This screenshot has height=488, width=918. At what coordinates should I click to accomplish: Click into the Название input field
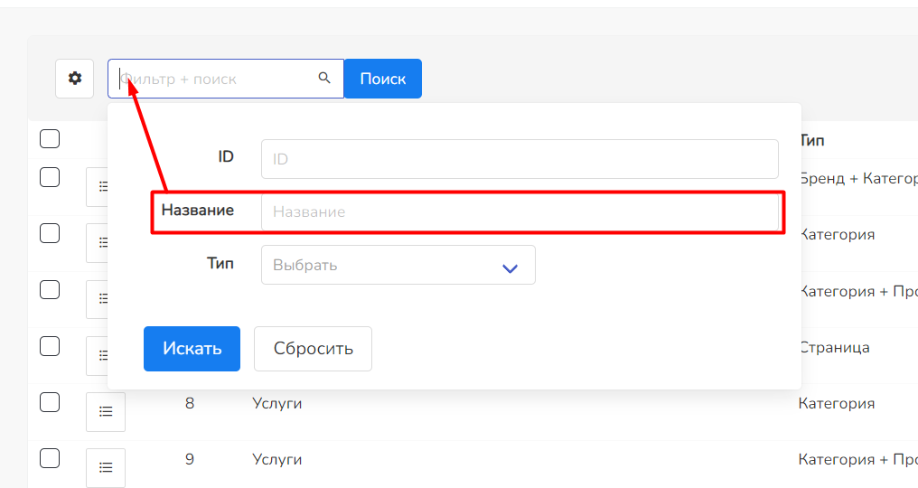520,212
